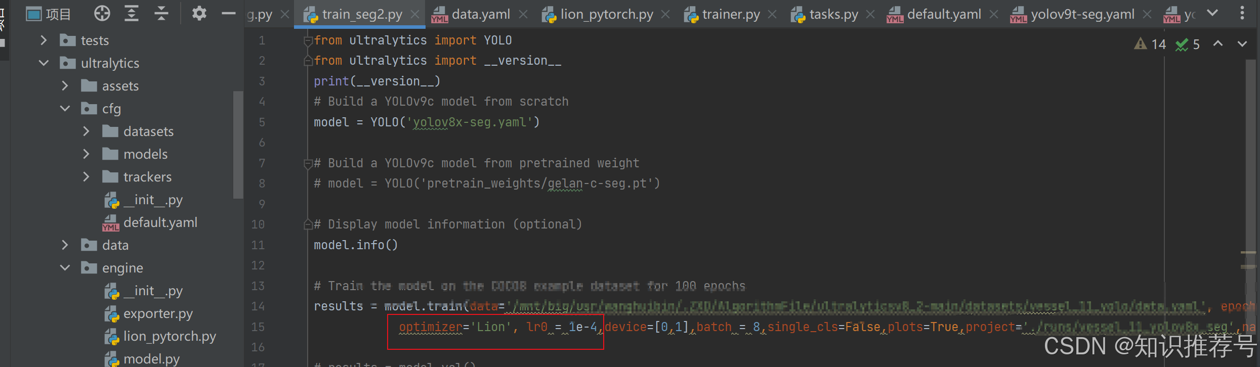Image resolution: width=1260 pixels, height=367 pixels.
Task: Click the Collapse All toolbar icon
Action: [161, 14]
